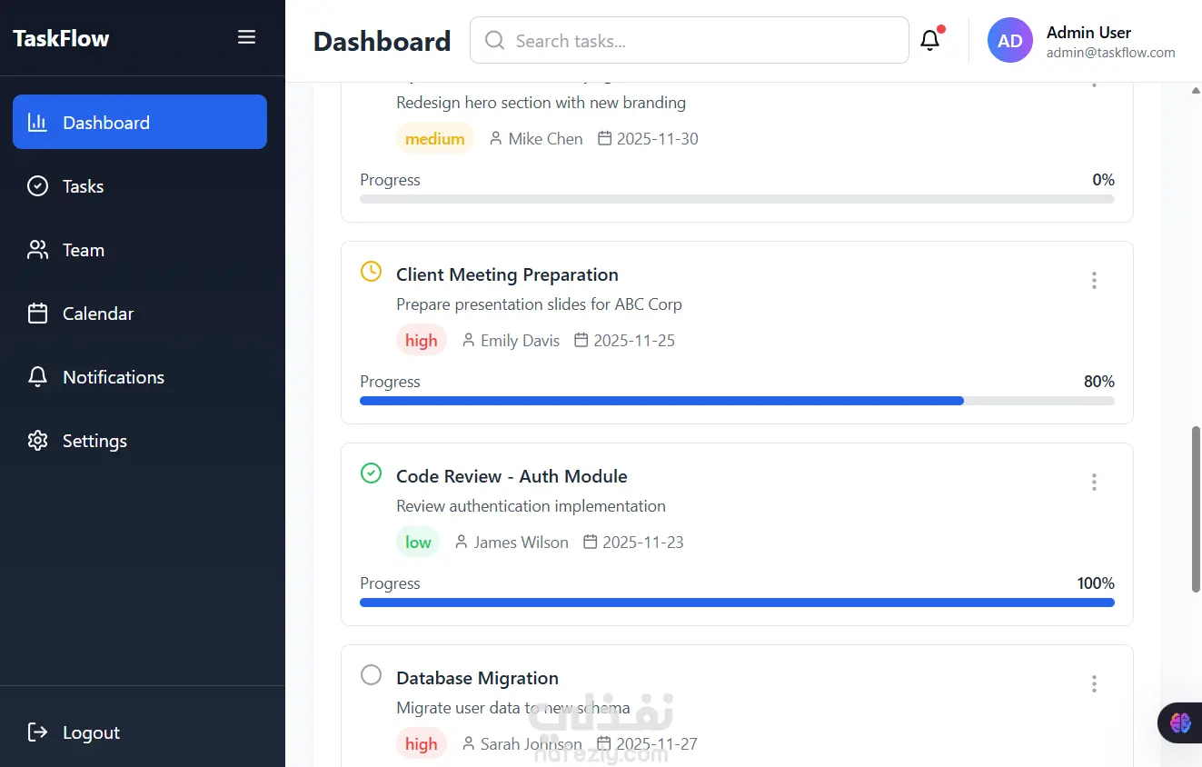Mark Database Migration complete via its circle
Screen dimensions: 1202x767
371,675
